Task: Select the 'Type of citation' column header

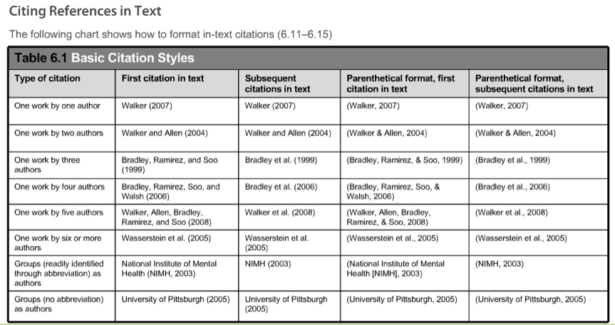Action: pos(48,78)
